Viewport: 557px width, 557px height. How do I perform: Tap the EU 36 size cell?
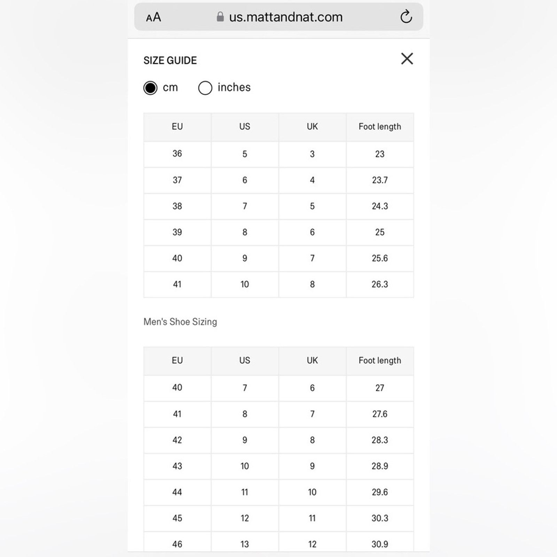pos(177,154)
